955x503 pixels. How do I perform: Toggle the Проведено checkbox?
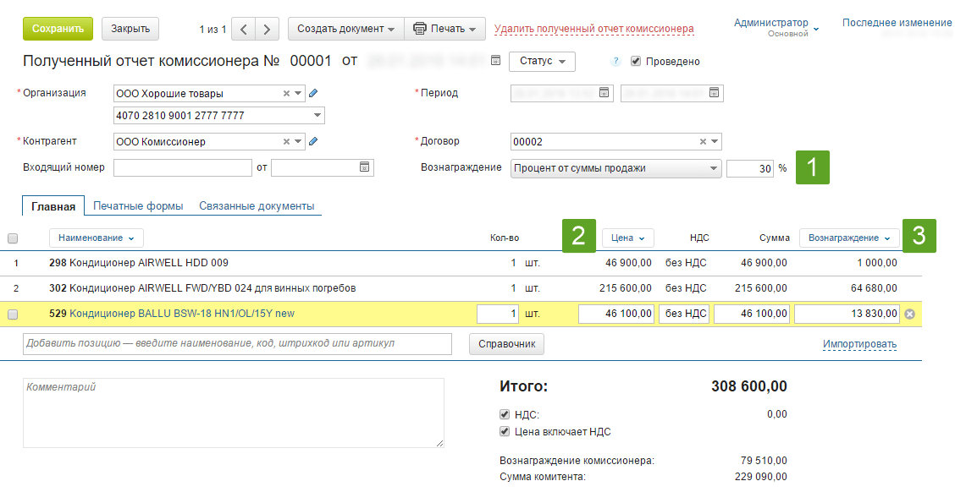(636, 61)
